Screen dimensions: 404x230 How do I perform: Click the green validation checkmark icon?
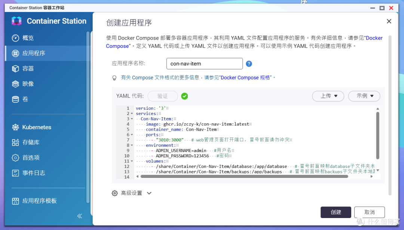(x=184, y=96)
